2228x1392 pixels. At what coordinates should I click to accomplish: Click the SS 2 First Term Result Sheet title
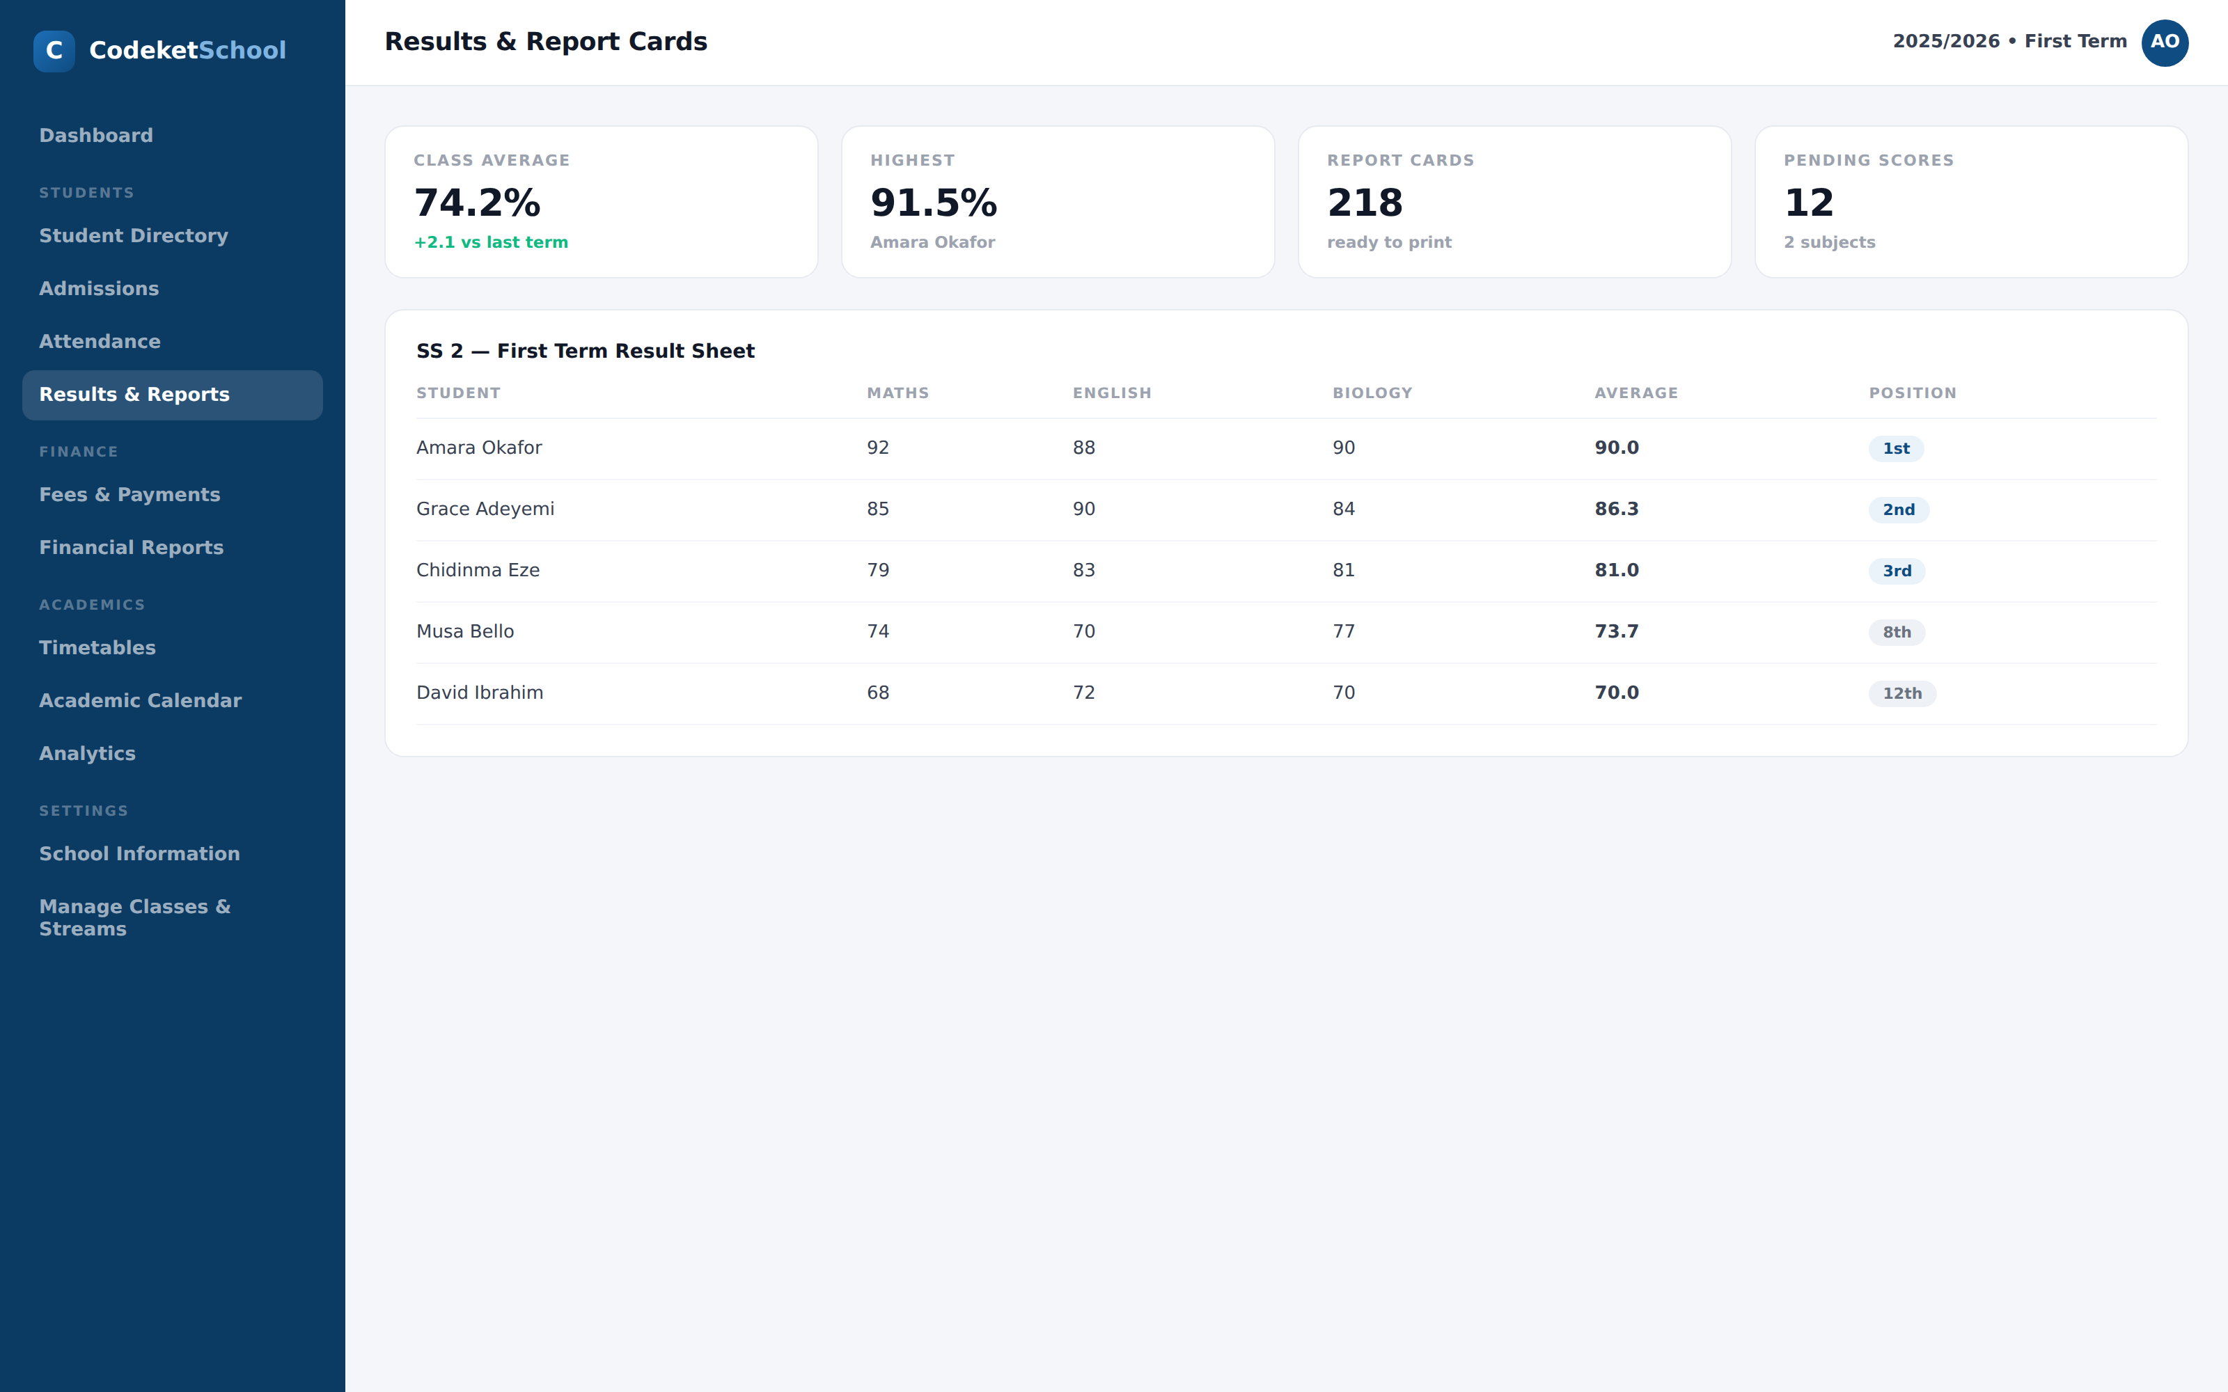pos(586,351)
